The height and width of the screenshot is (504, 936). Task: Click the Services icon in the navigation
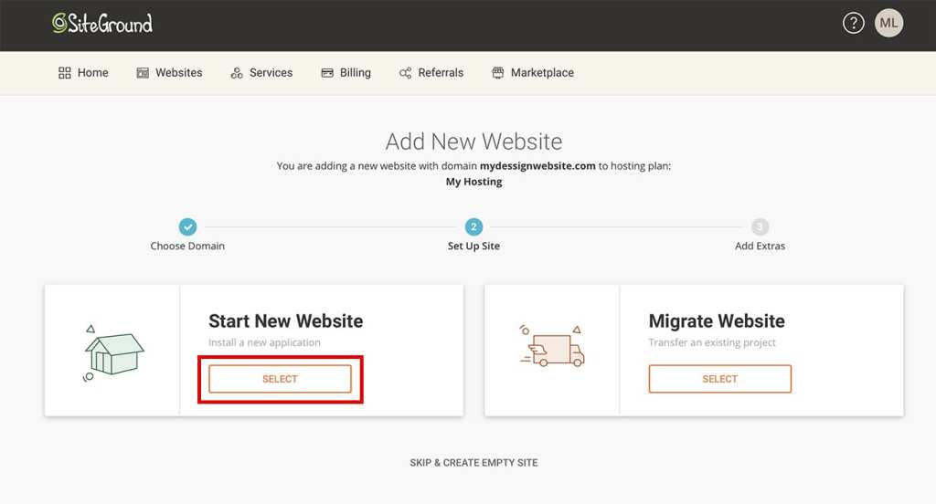(x=237, y=73)
